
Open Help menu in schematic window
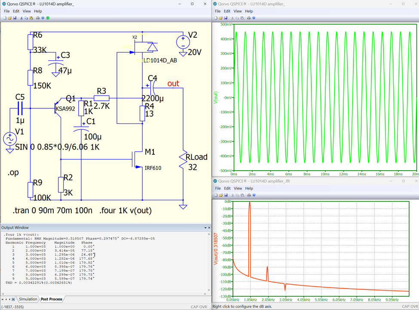point(38,11)
